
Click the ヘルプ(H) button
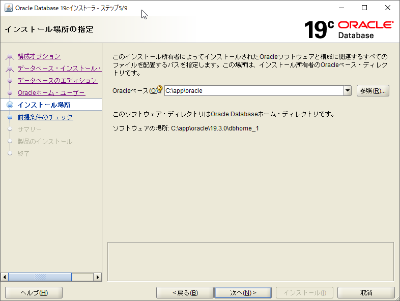(34, 293)
